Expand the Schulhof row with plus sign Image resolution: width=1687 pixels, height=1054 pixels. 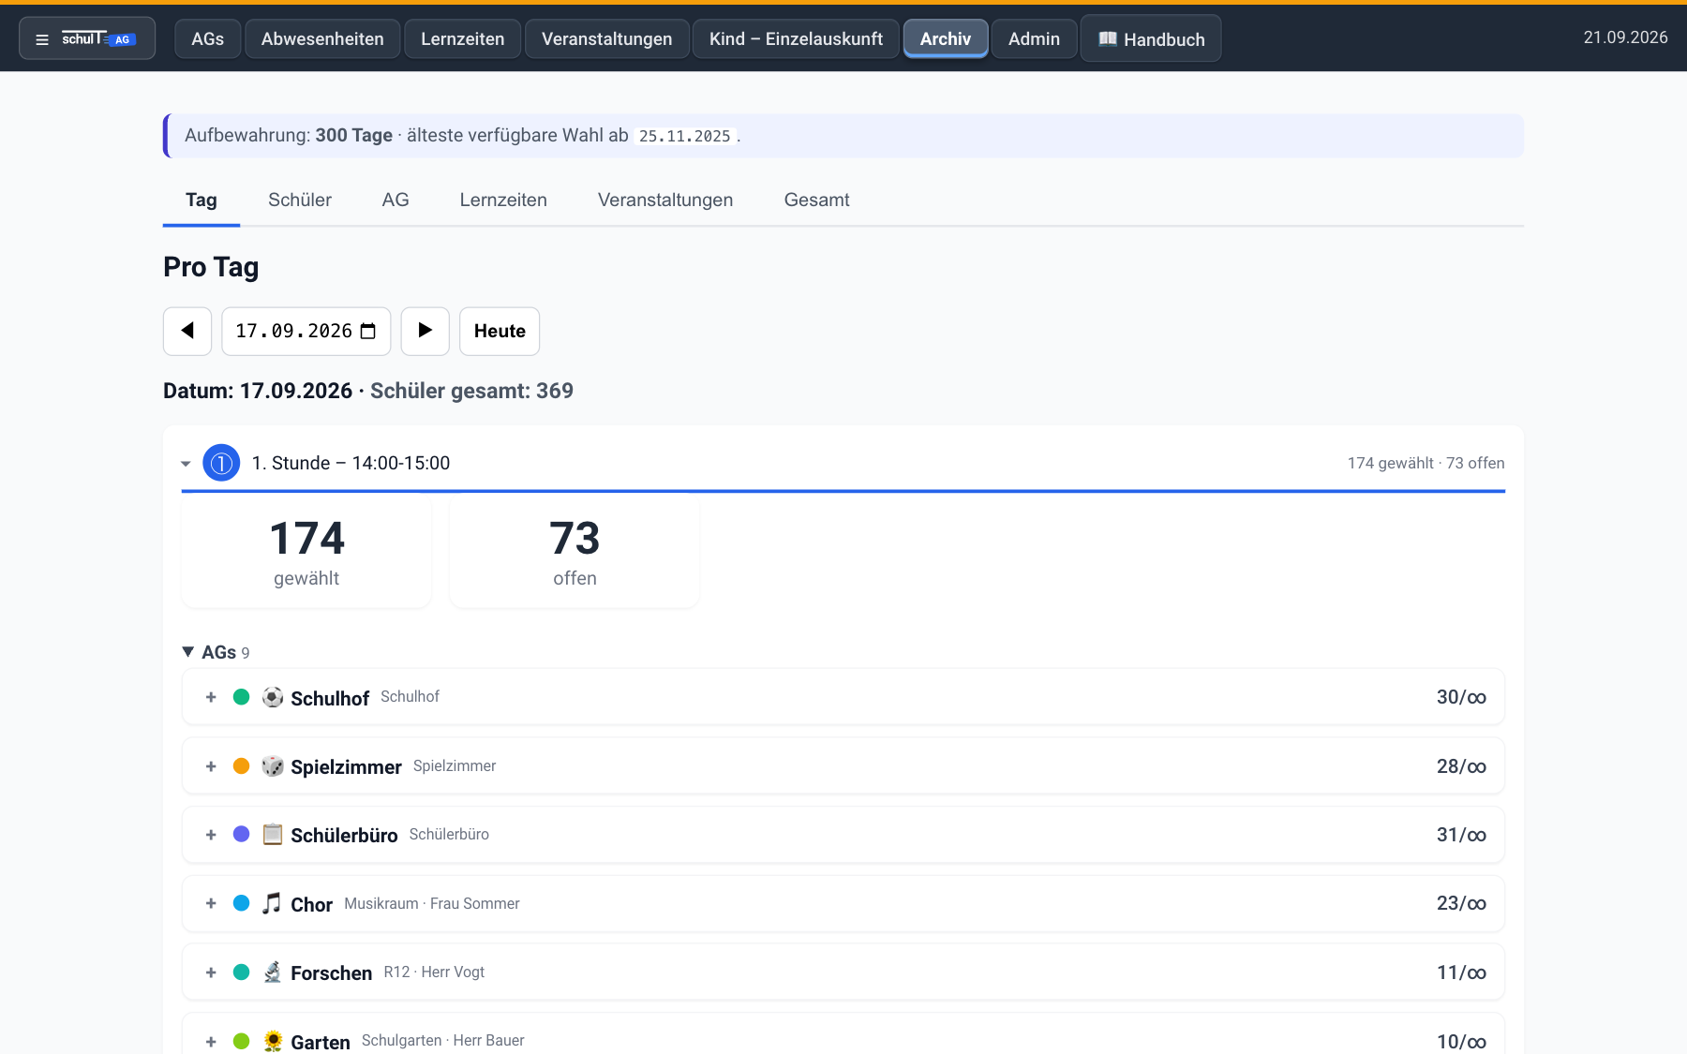pyautogui.click(x=211, y=697)
